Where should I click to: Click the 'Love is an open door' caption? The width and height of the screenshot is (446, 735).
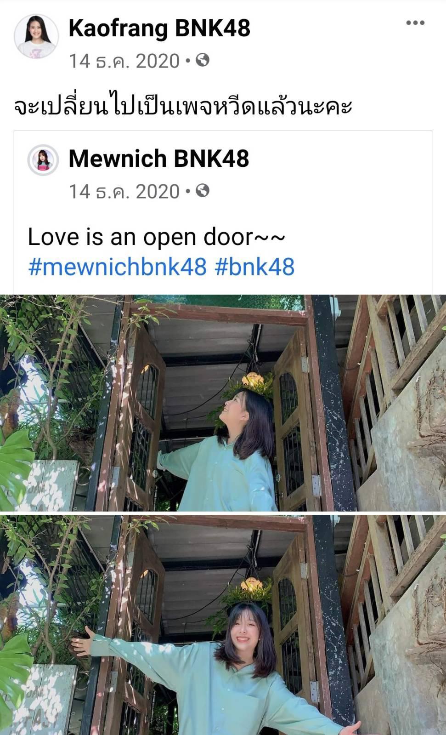[x=157, y=237]
